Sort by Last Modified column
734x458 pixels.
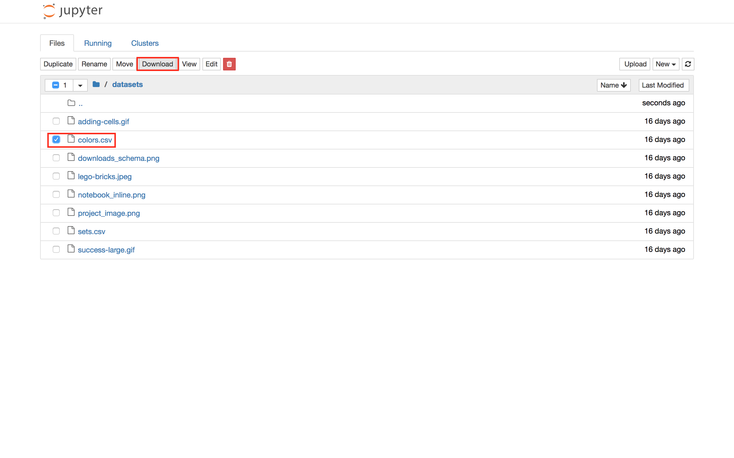click(x=663, y=85)
